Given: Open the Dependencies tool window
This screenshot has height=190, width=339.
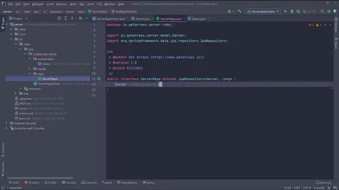Looking at the screenshot, I should (127, 183).
